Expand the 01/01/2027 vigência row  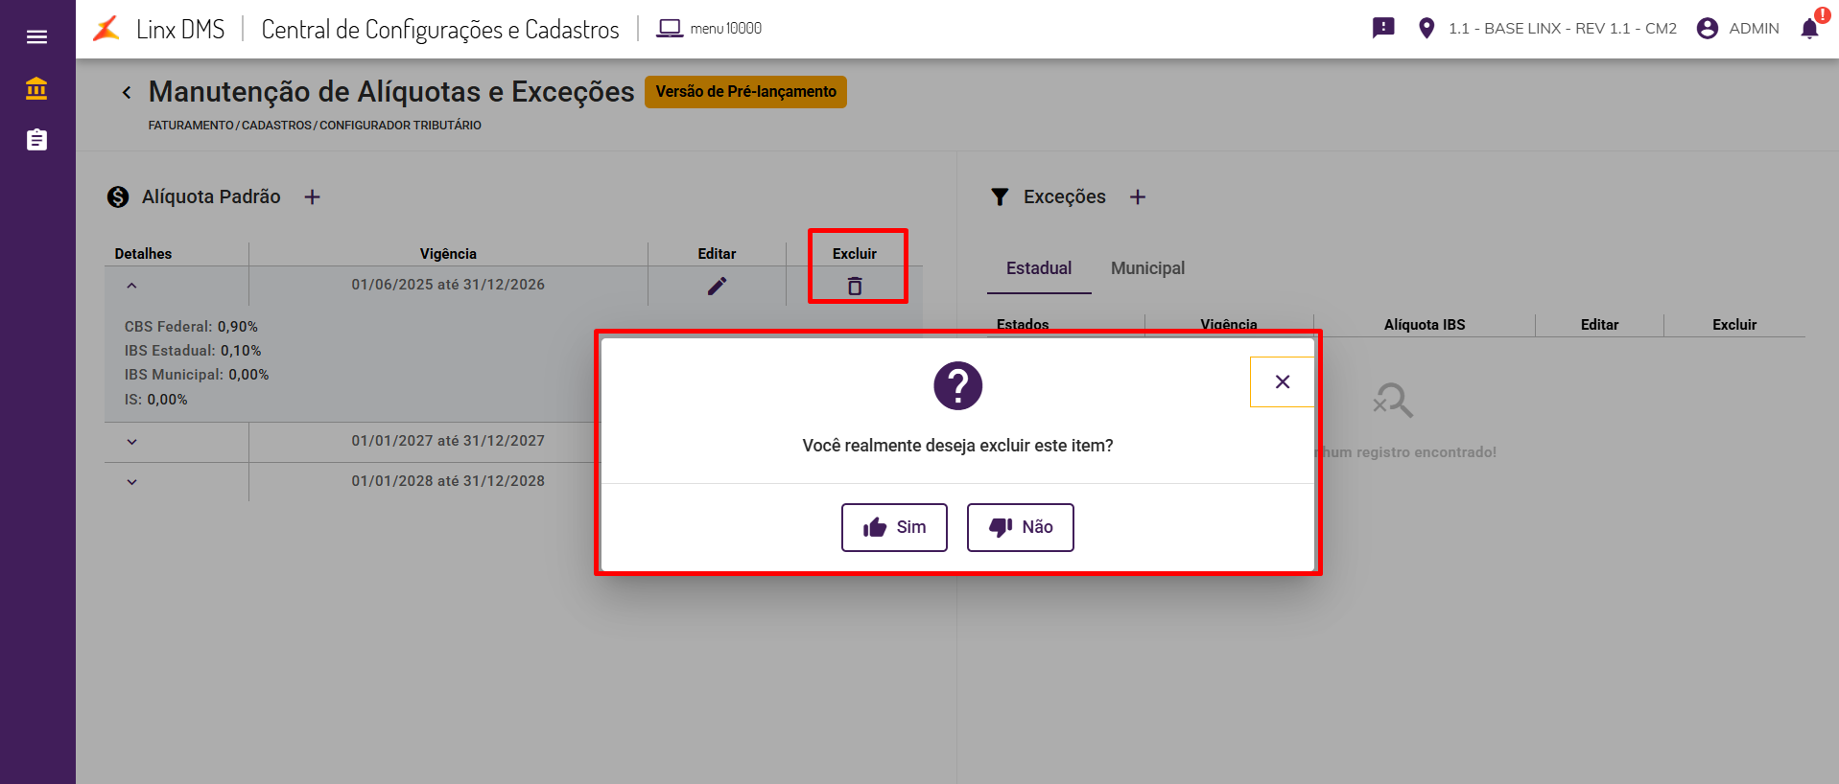tap(131, 442)
